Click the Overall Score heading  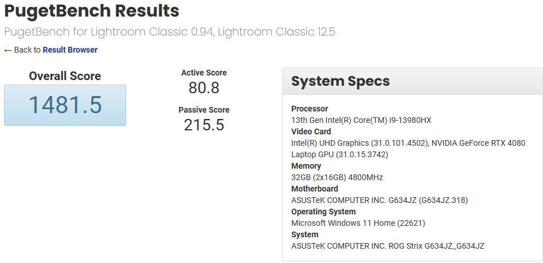pos(65,76)
